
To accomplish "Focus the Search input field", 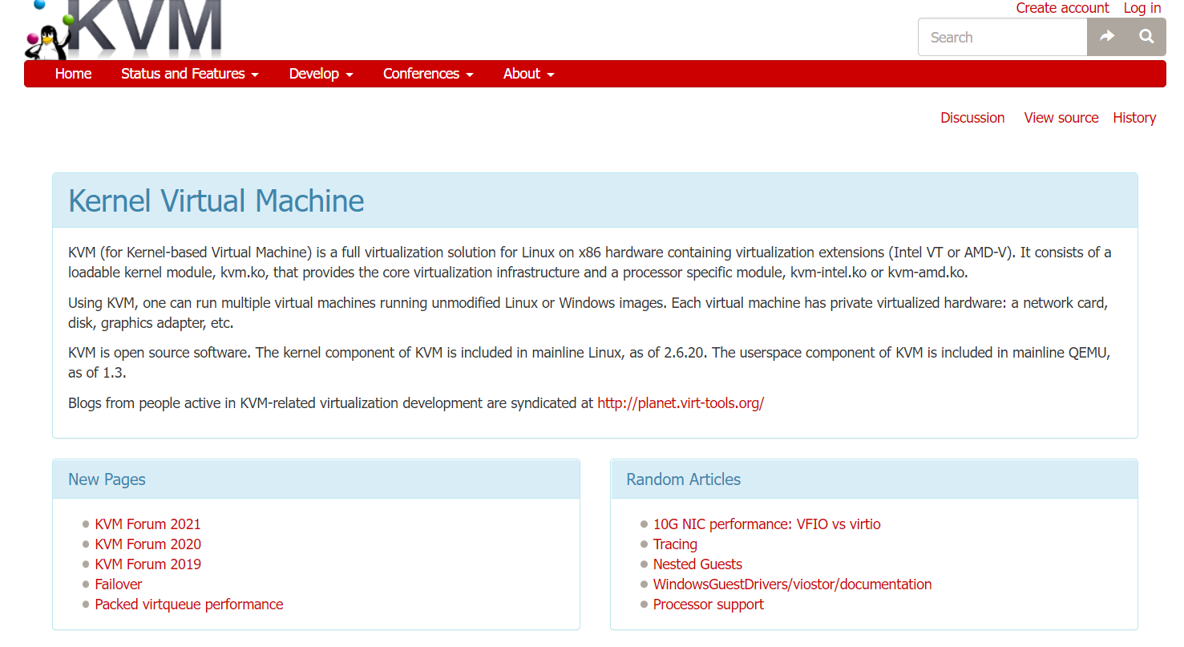I will [1003, 37].
